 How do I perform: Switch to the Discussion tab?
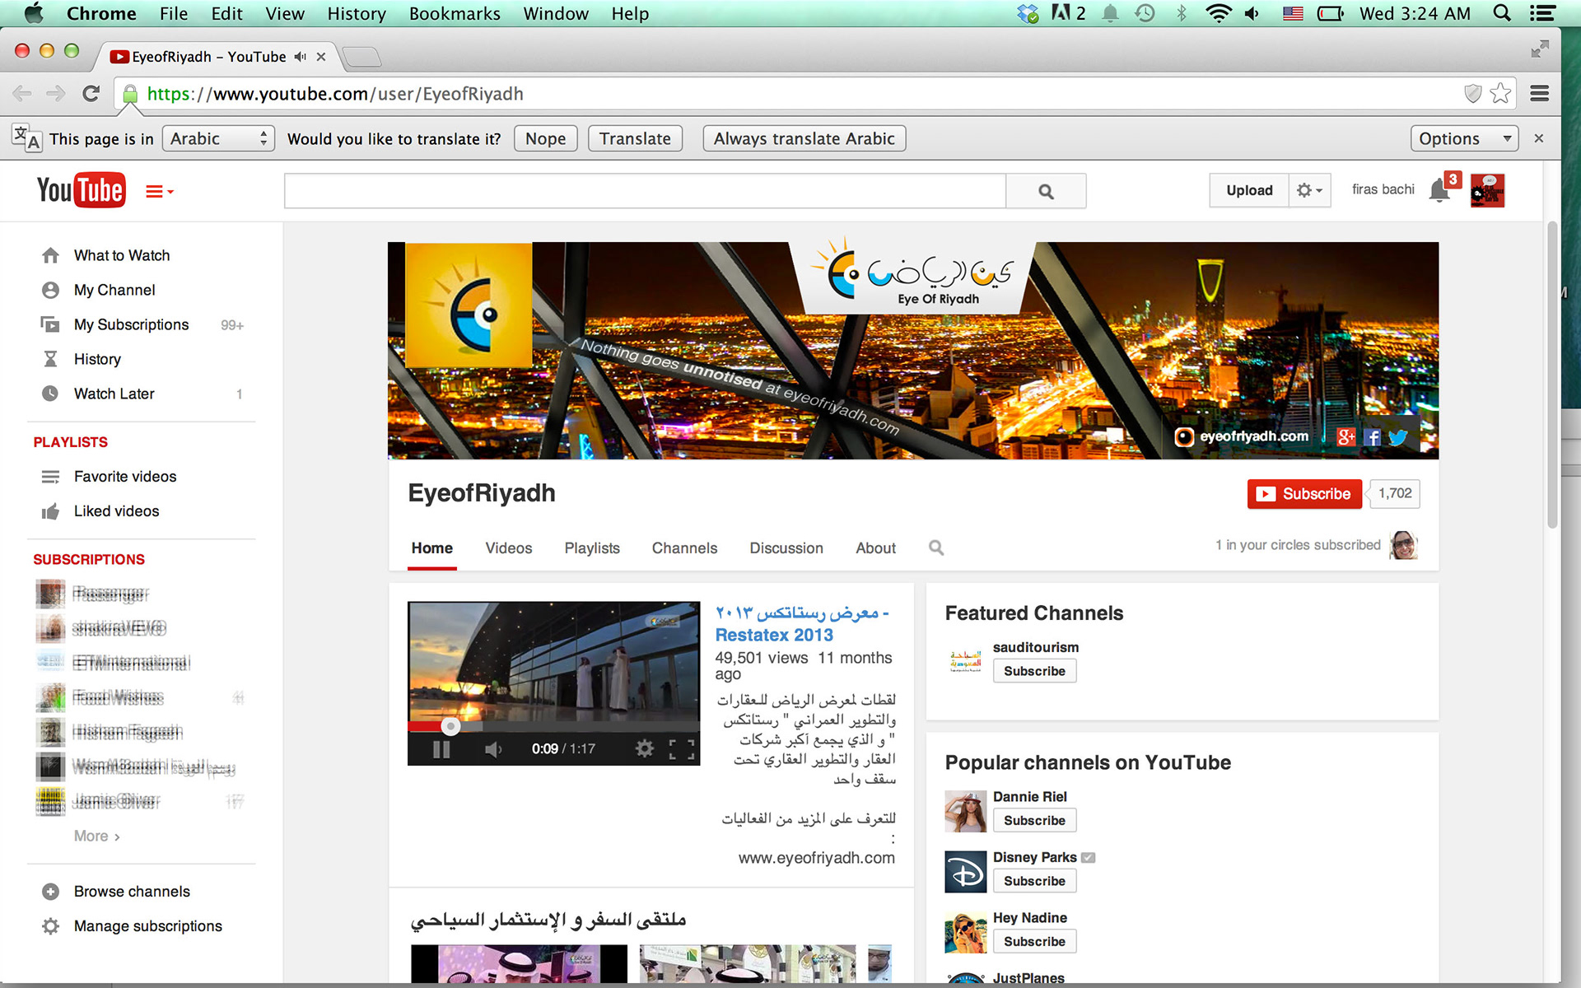click(786, 548)
